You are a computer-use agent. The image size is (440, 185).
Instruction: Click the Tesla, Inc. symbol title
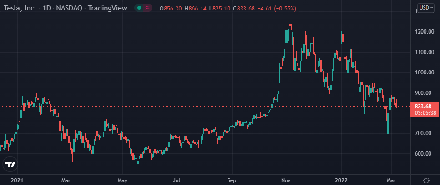(x=20, y=8)
